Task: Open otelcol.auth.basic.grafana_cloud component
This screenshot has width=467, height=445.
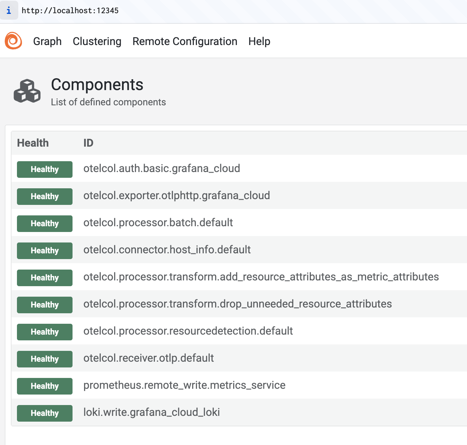Action: pos(162,168)
